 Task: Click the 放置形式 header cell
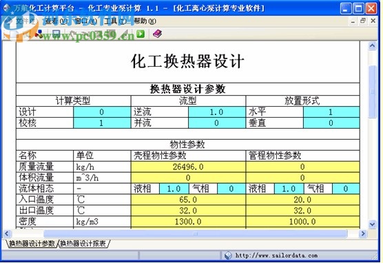[302, 101]
